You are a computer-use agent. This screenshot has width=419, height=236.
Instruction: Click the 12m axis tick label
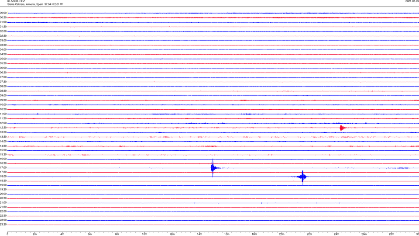coord(172,234)
